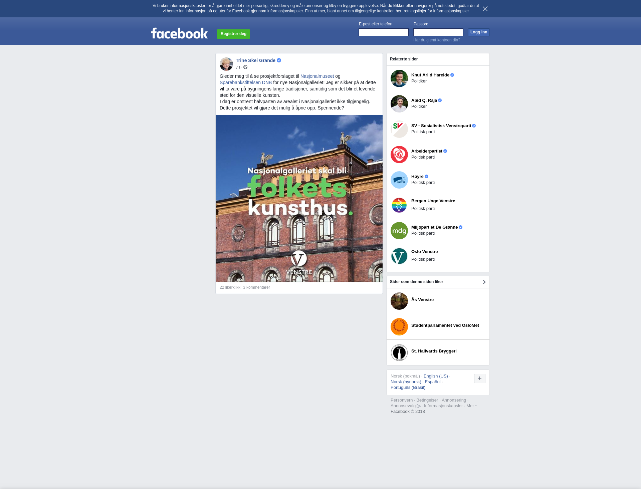Click the St. Hallvards Bryggeri logo

[x=399, y=352]
